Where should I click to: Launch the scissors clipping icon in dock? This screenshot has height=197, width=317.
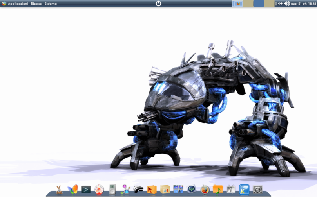coord(231,190)
